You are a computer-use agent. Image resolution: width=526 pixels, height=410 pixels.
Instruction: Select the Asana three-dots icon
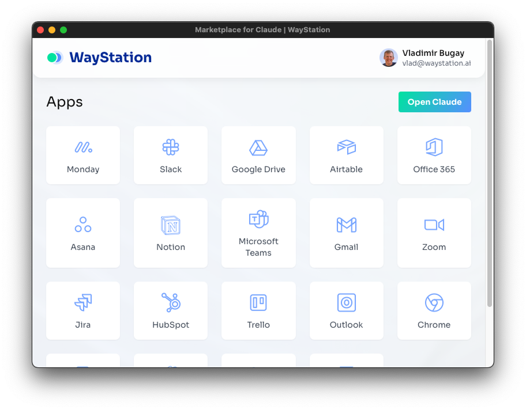click(x=83, y=225)
